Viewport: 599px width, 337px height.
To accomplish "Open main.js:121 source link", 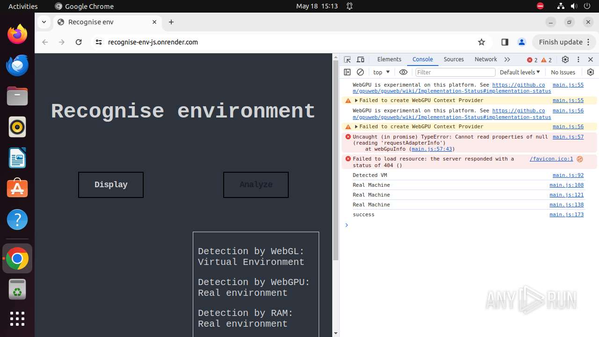I will (567, 195).
